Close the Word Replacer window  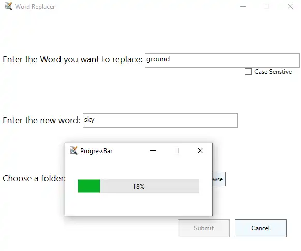click(290, 6)
